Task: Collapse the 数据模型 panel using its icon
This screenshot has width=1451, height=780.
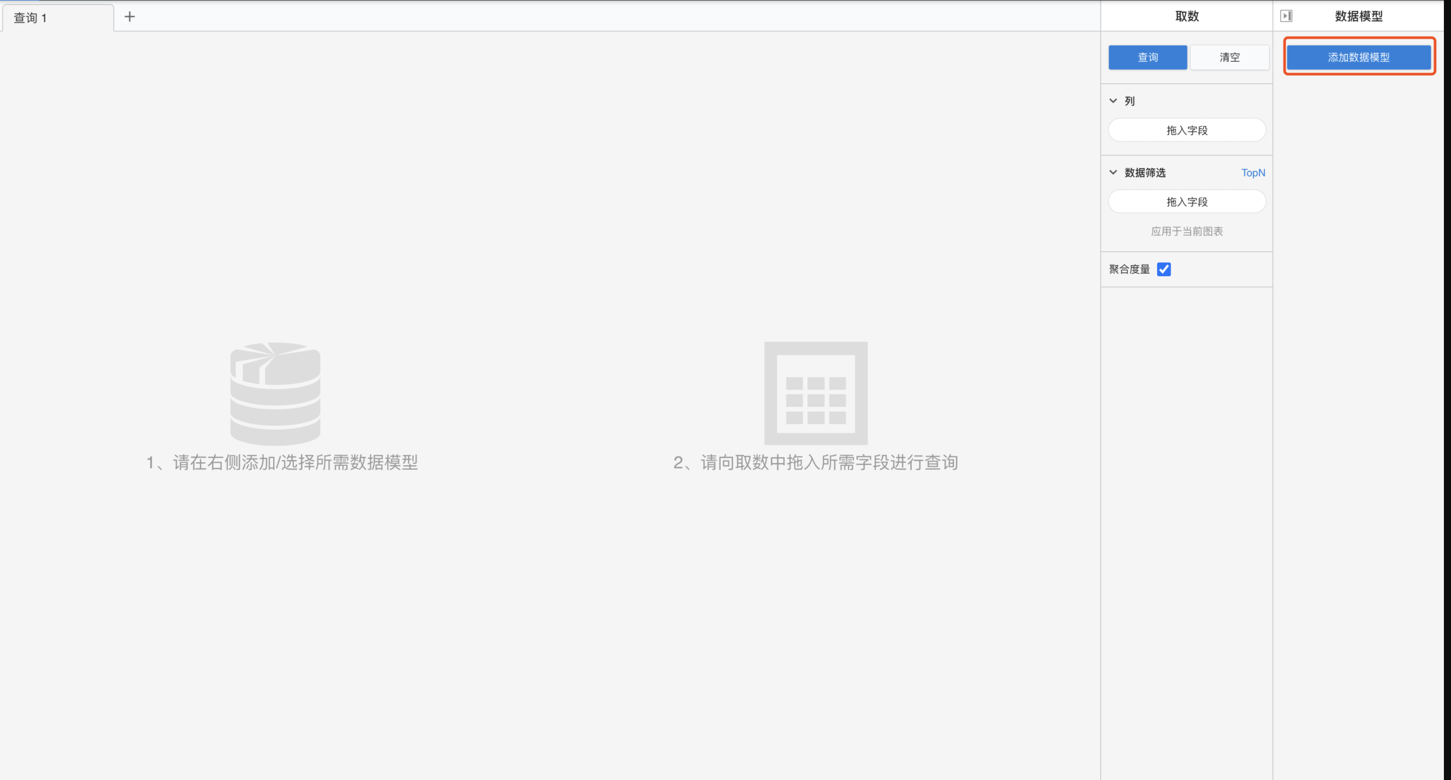Action: tap(1286, 16)
